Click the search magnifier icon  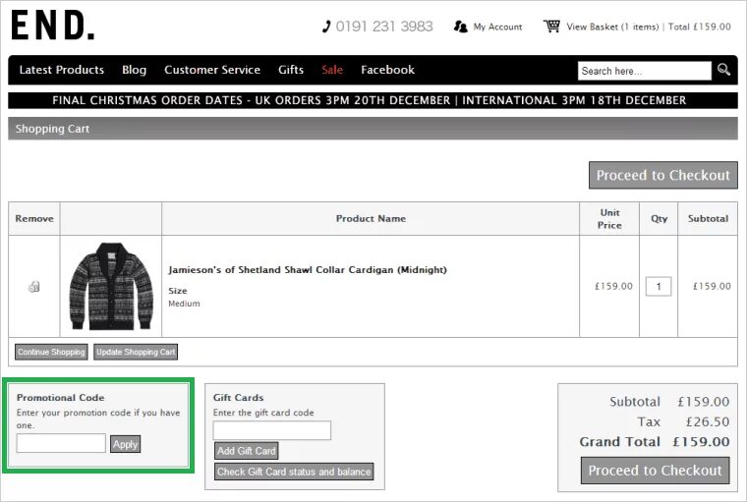tap(723, 70)
